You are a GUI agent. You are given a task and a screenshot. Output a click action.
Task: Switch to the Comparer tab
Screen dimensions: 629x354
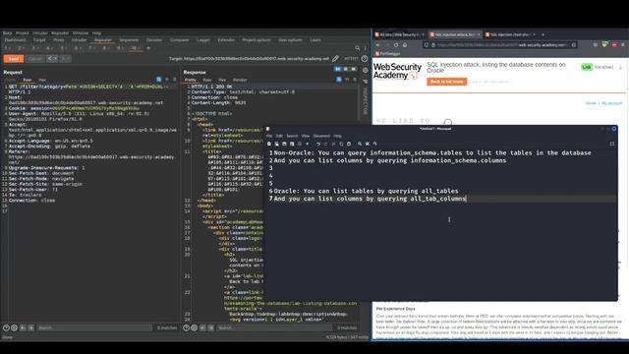tap(179, 40)
